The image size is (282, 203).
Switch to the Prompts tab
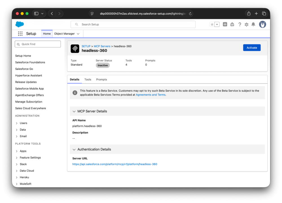(102, 79)
